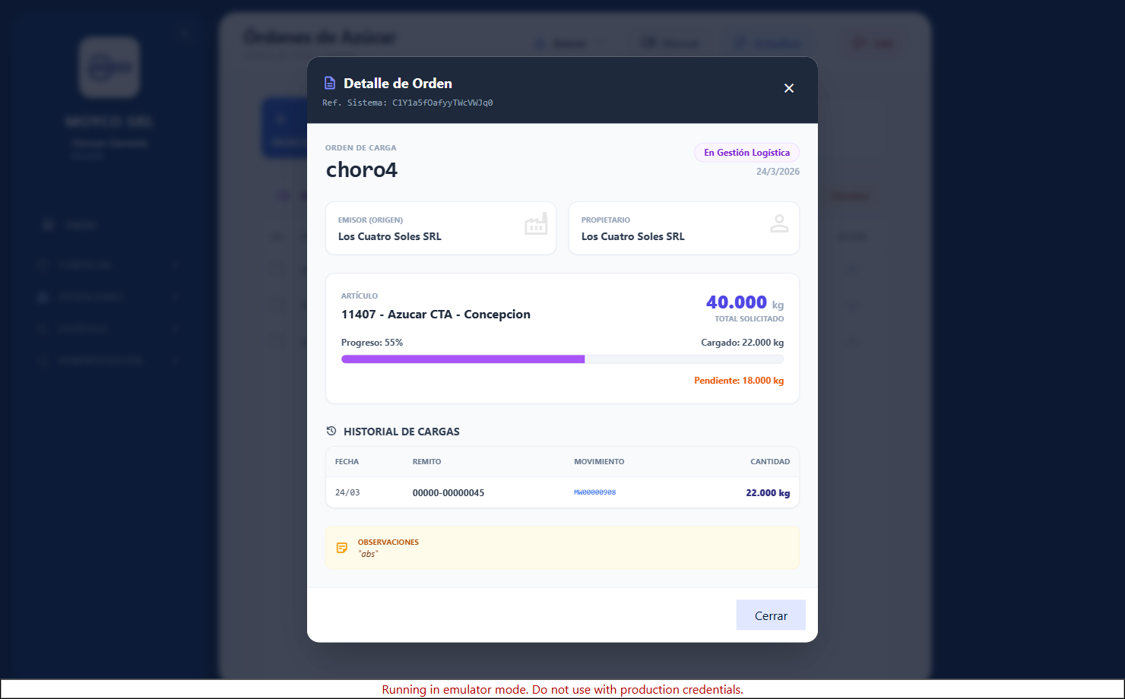This screenshot has width=1125, height=699.
Task: Click the TOTAL SOLICITADO label
Action: pos(749,319)
